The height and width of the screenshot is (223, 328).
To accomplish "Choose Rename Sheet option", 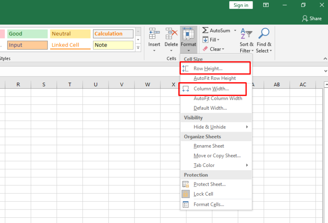I will tap(216, 146).
